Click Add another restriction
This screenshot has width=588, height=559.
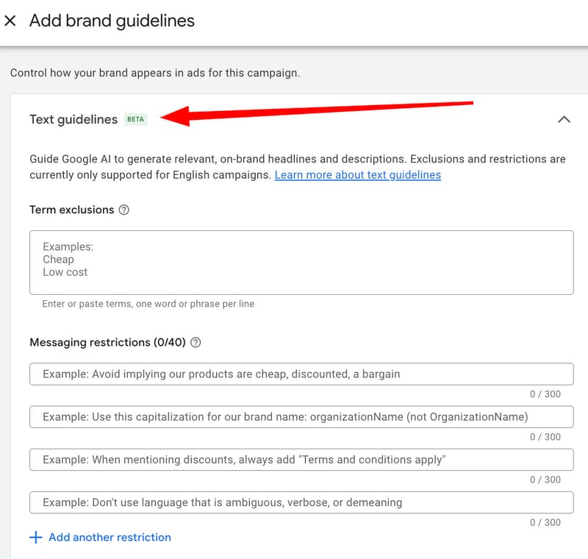pyautogui.click(x=108, y=537)
